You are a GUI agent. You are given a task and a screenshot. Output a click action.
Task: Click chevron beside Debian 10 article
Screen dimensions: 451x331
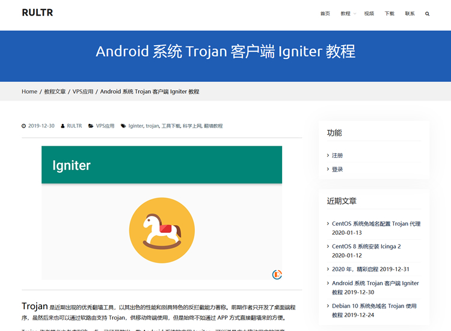[328, 306]
